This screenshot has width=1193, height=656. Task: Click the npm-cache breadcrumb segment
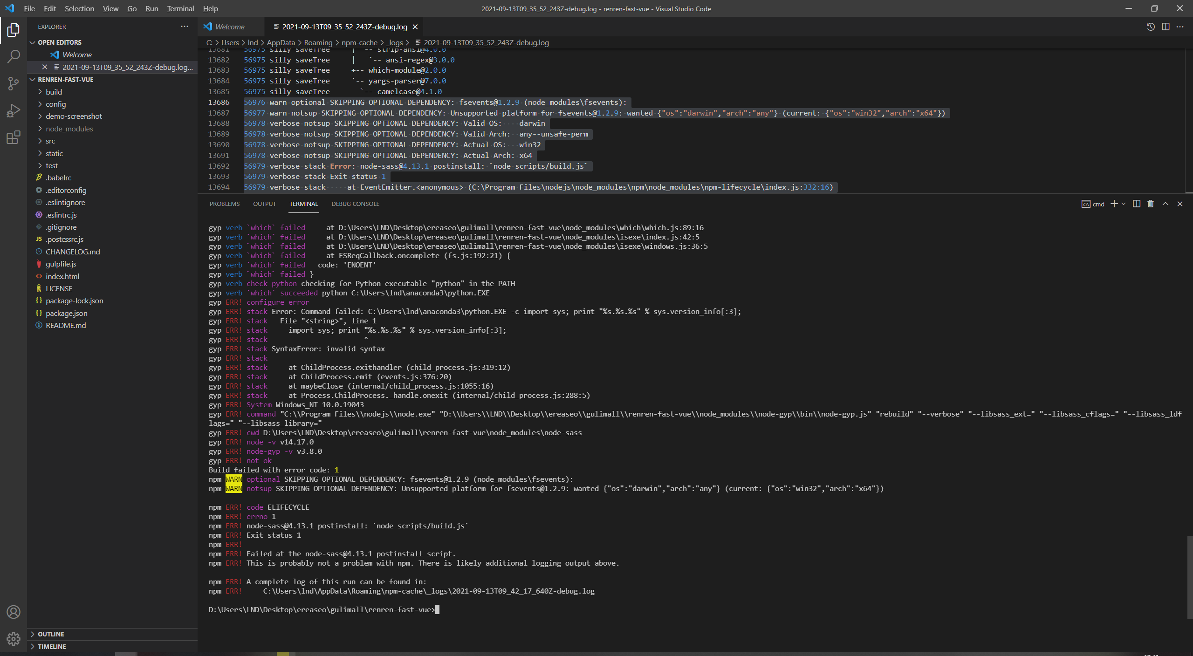click(x=359, y=42)
